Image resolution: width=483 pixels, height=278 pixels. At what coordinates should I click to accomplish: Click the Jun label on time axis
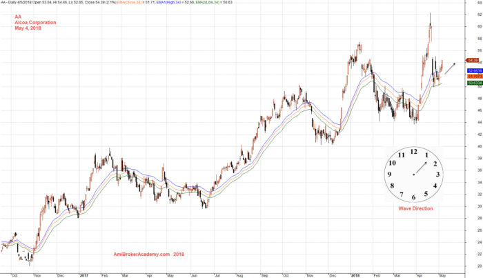[x=194, y=275]
